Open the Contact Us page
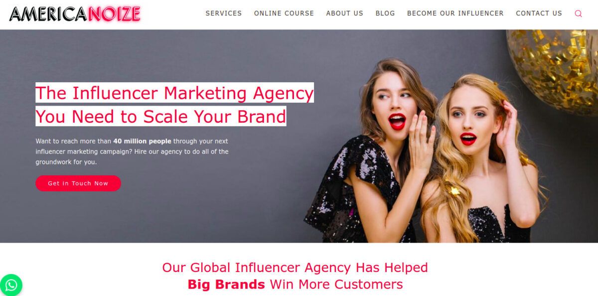This screenshot has width=598, height=296. 539,13
